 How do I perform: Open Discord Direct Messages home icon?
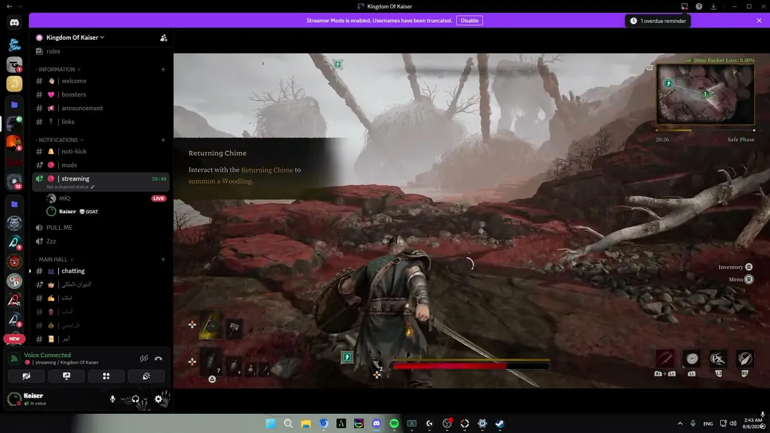pyautogui.click(x=14, y=23)
